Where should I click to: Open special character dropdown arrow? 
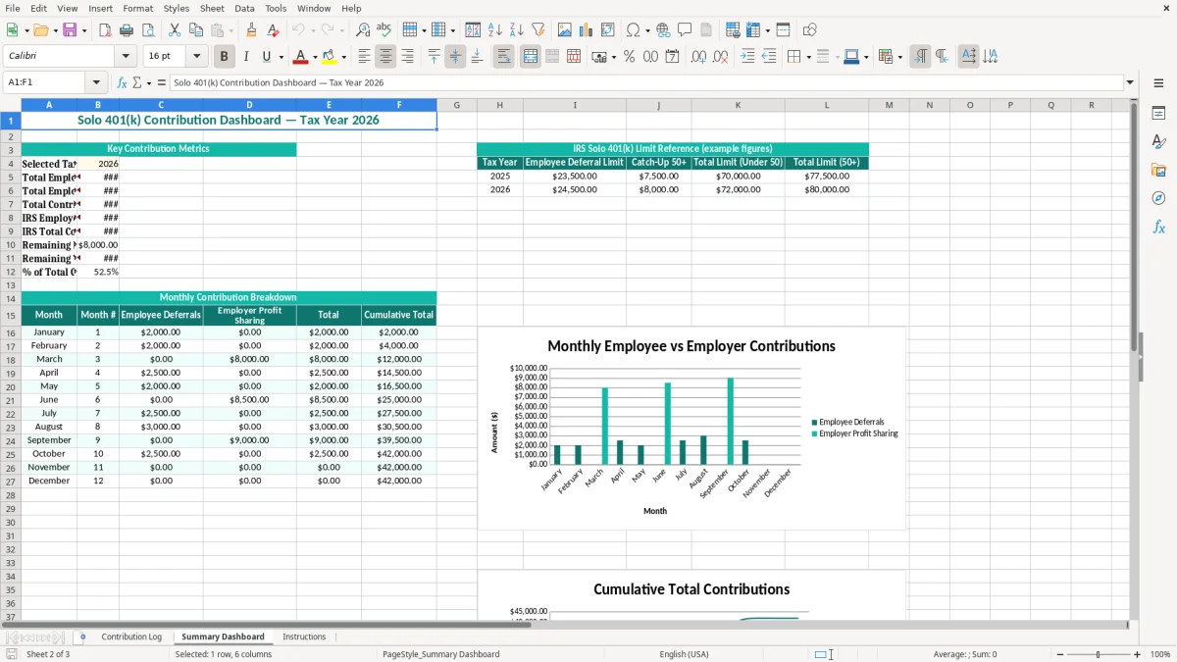tap(648, 30)
